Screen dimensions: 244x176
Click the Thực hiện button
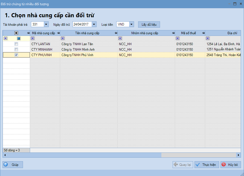[x=207, y=165]
